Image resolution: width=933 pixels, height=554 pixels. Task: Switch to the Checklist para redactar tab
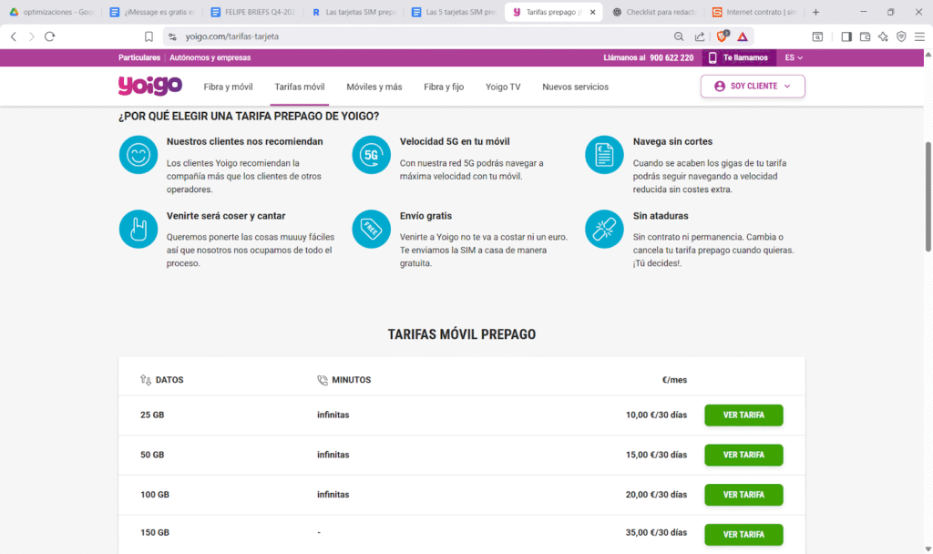pos(652,12)
